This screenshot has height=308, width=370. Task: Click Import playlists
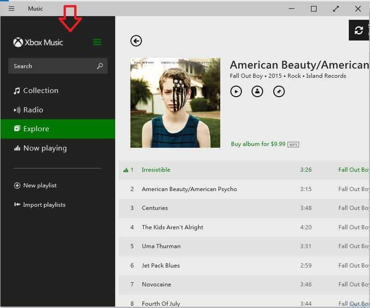(40, 205)
